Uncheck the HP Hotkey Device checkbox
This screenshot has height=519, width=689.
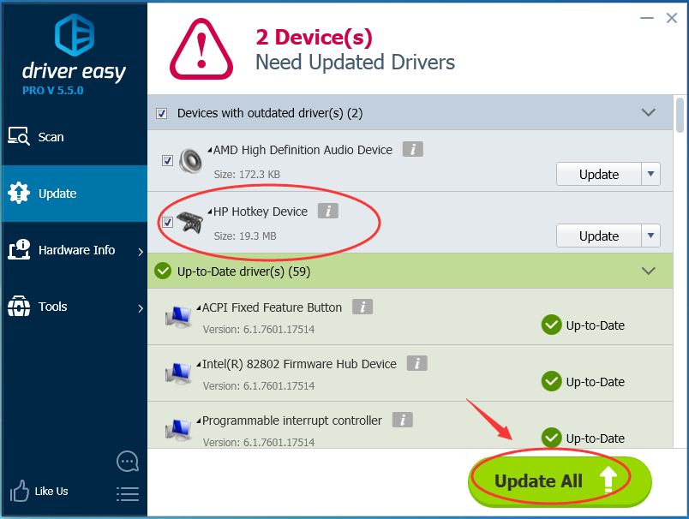[167, 223]
